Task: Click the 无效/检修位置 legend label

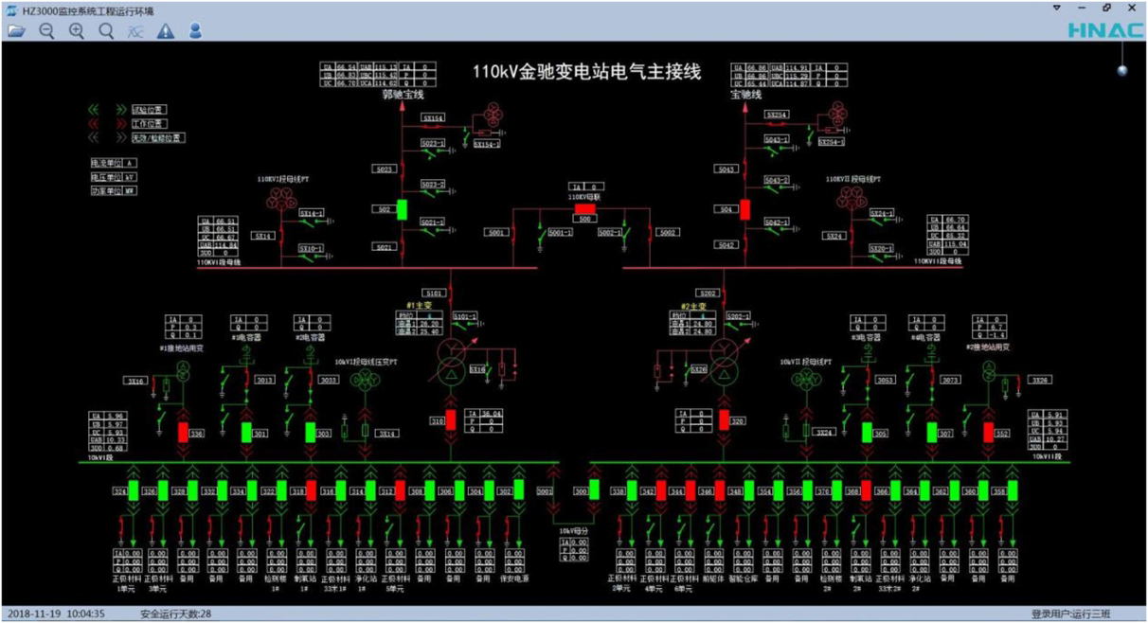Action: (157, 137)
